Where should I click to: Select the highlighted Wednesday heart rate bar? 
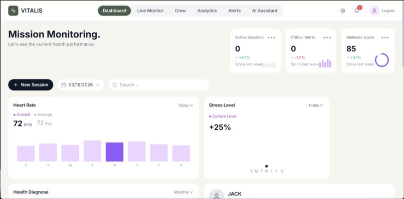114,152
